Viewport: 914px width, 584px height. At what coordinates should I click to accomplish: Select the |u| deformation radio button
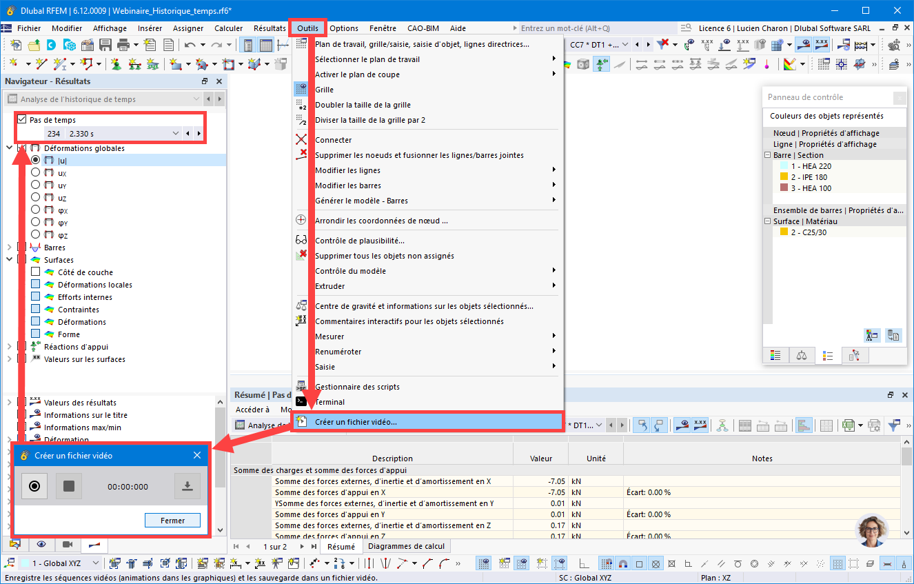point(36,161)
